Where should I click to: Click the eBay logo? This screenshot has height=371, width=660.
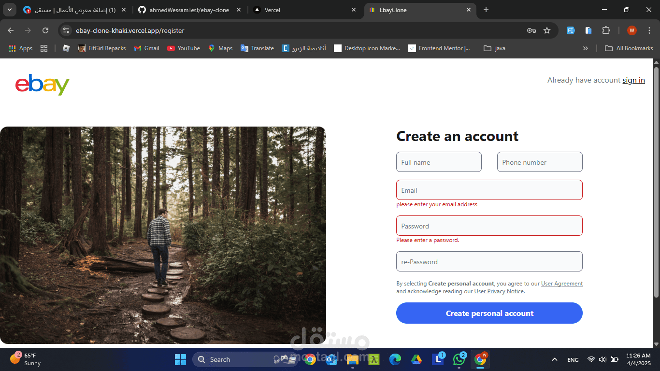43,85
